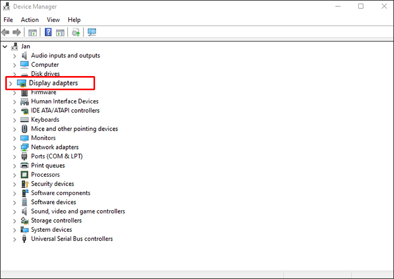Click the Human Interface Devices icon
394x279 pixels.
pos(24,101)
